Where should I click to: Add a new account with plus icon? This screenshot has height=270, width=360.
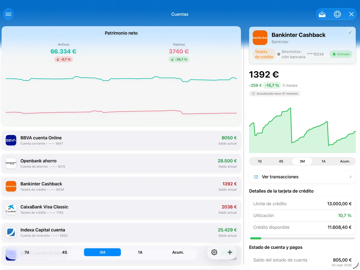[x=230, y=252]
